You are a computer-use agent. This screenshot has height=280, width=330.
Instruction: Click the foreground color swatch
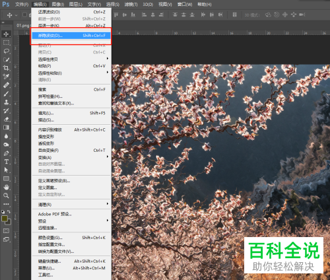pyautogui.click(x=4, y=219)
